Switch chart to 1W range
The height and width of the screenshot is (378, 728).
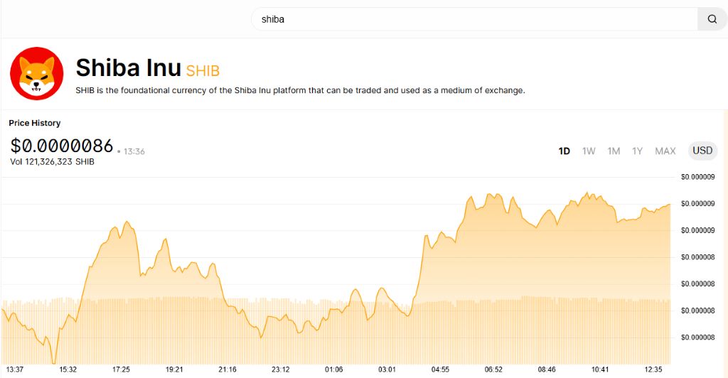589,151
